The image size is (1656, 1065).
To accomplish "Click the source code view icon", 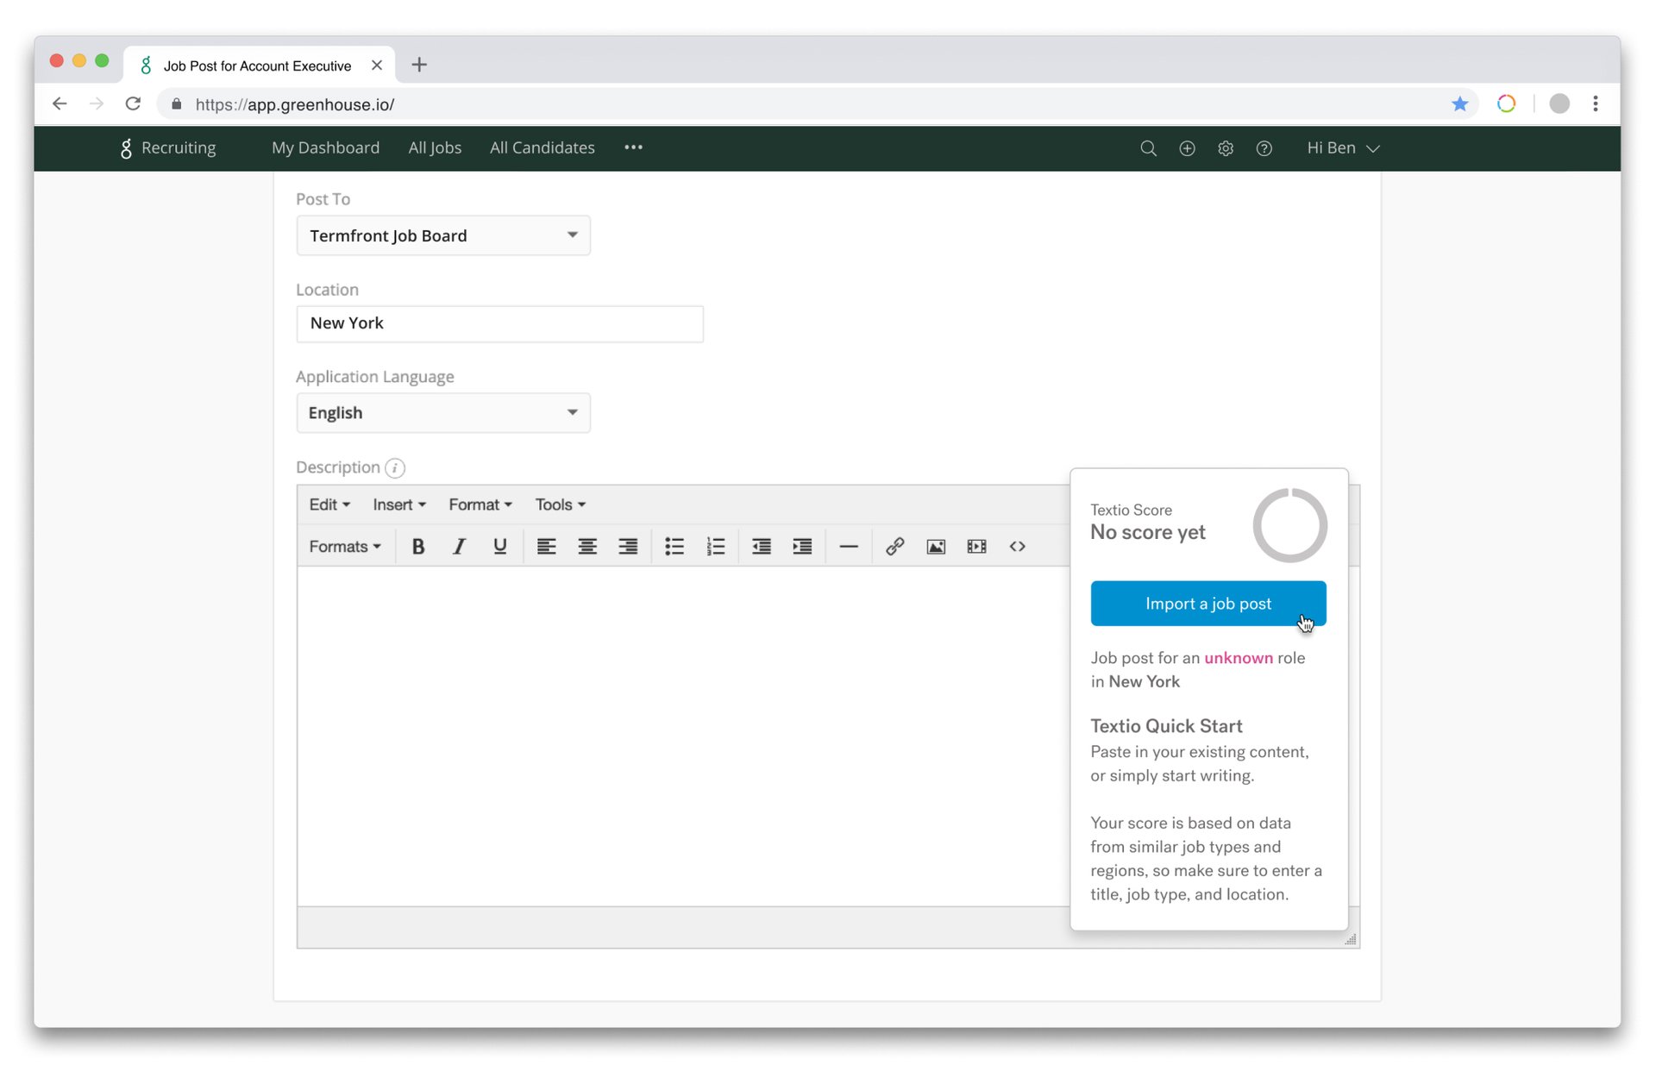I will pyautogui.click(x=1018, y=547).
